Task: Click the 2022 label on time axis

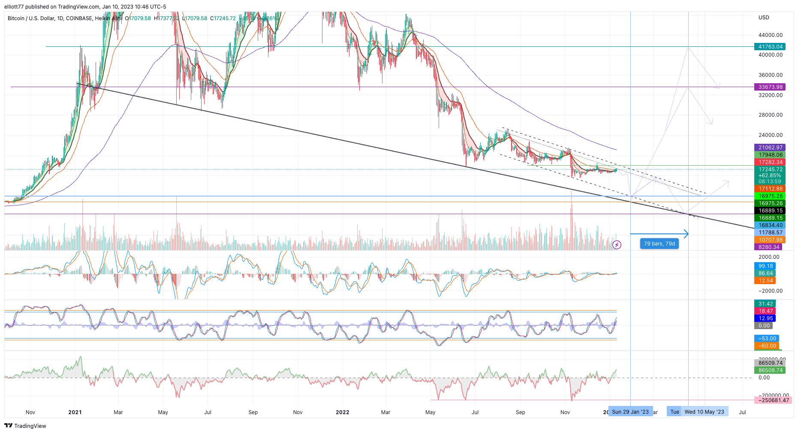Action: pyautogui.click(x=342, y=412)
